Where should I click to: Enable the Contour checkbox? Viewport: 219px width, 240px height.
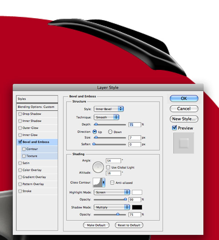24,149
